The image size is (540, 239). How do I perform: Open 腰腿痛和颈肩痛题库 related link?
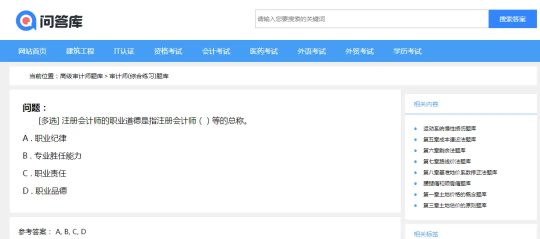(x=447, y=183)
